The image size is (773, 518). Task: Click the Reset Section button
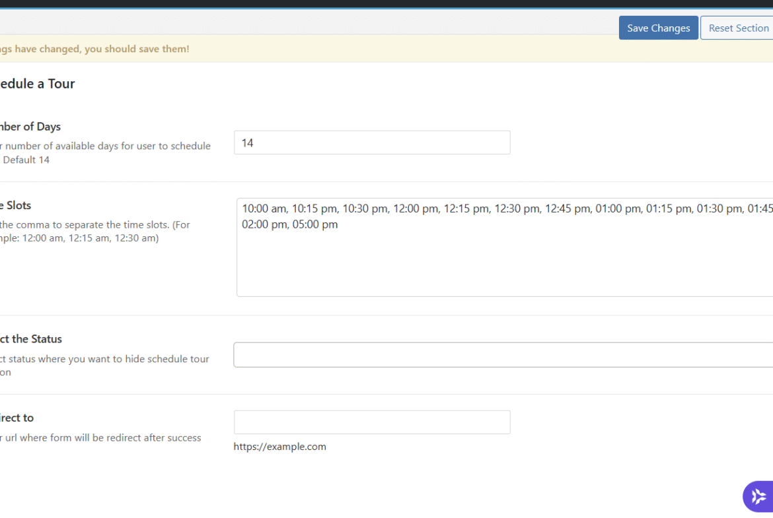point(737,28)
